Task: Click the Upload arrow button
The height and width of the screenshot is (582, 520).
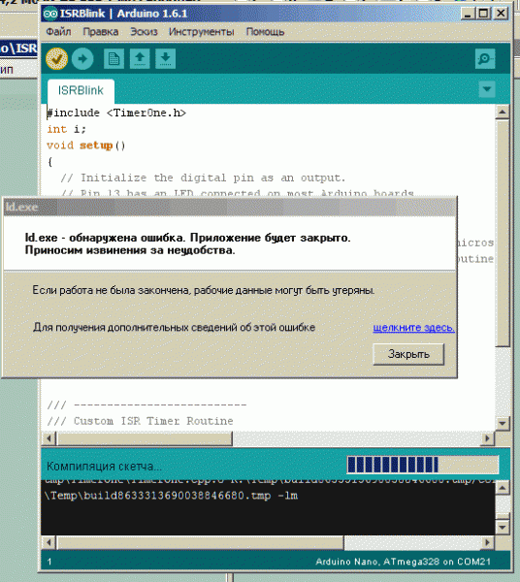Action: (x=82, y=58)
